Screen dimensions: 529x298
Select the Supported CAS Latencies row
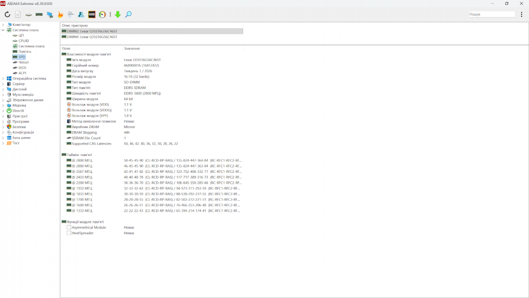pyautogui.click(x=152, y=144)
